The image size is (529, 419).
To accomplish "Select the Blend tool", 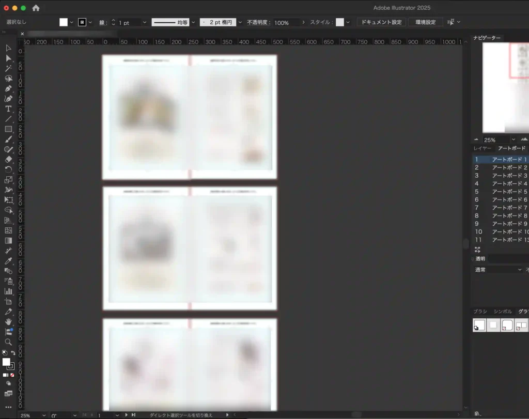I will [8, 271].
